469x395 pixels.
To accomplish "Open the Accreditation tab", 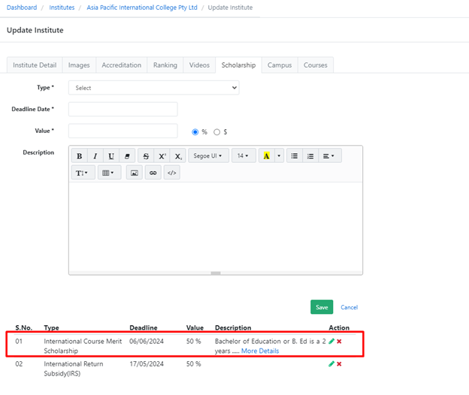I will pos(122,65).
